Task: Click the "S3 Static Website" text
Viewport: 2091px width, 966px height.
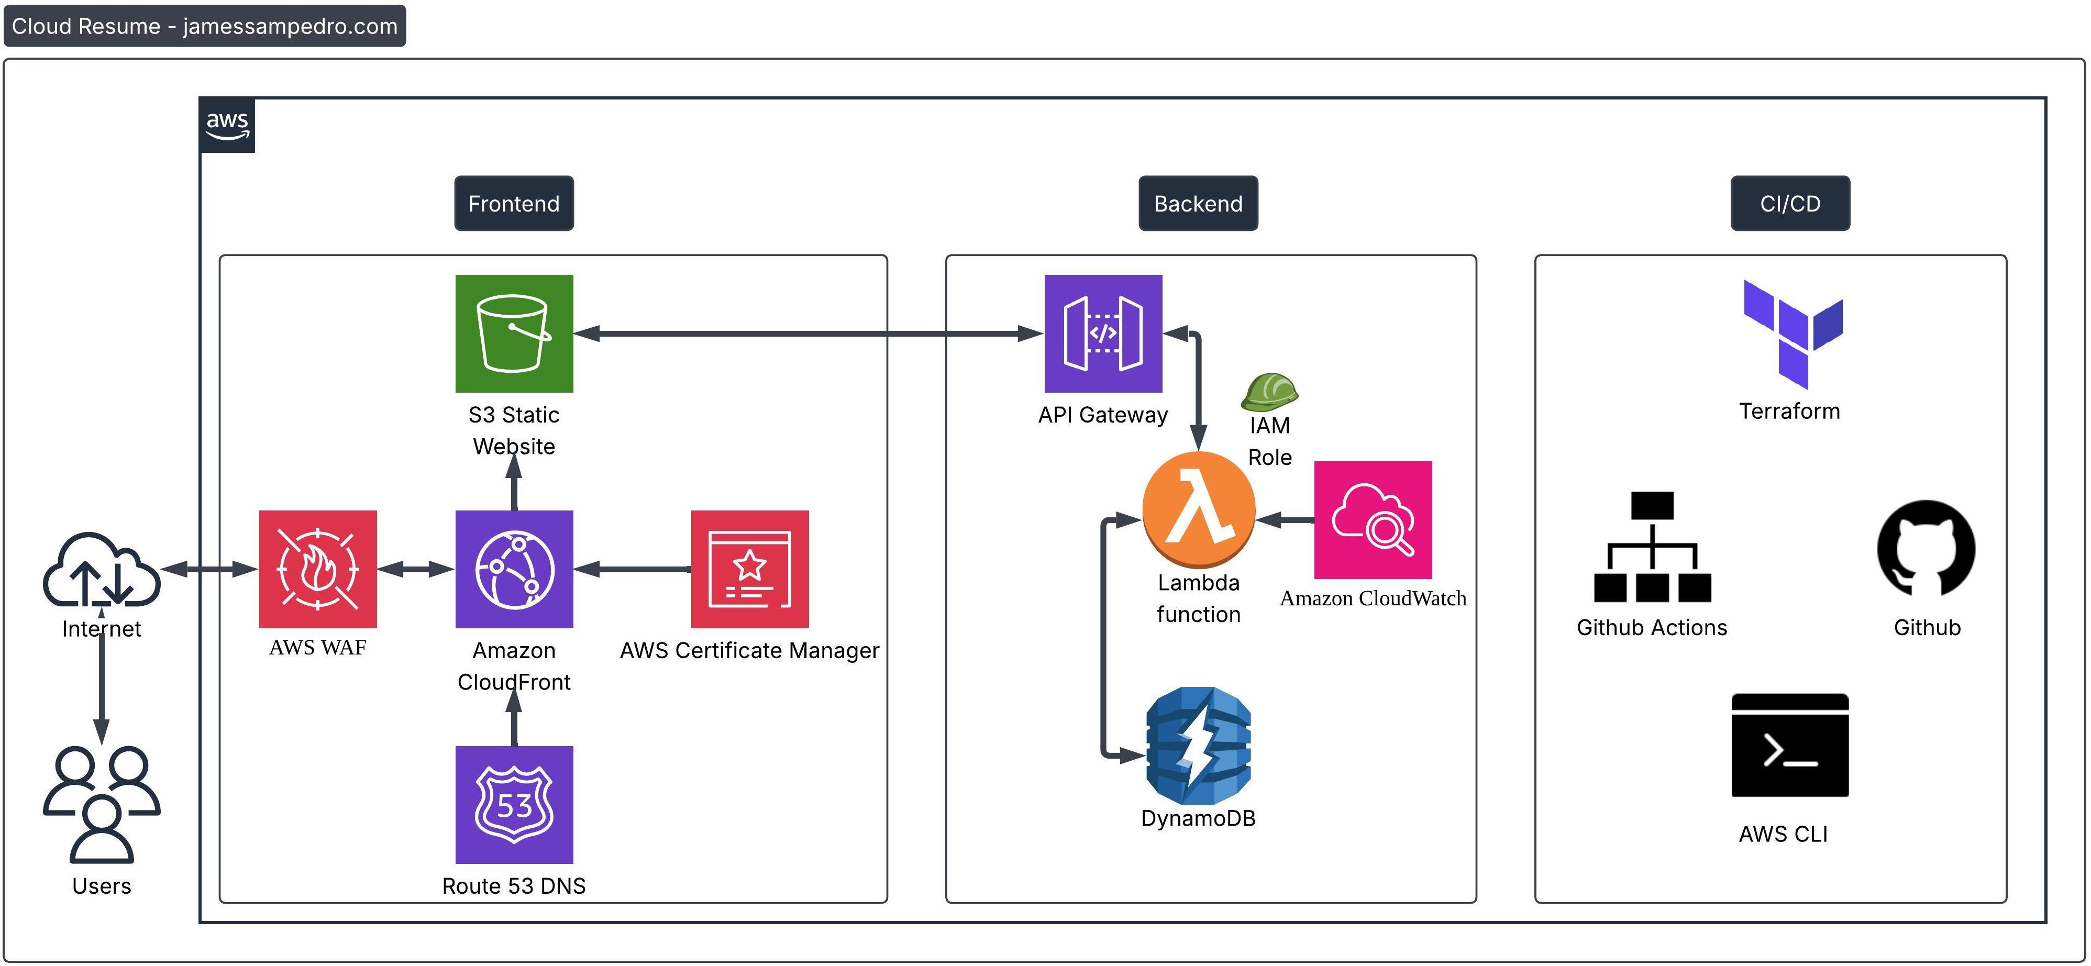Action: coord(514,430)
